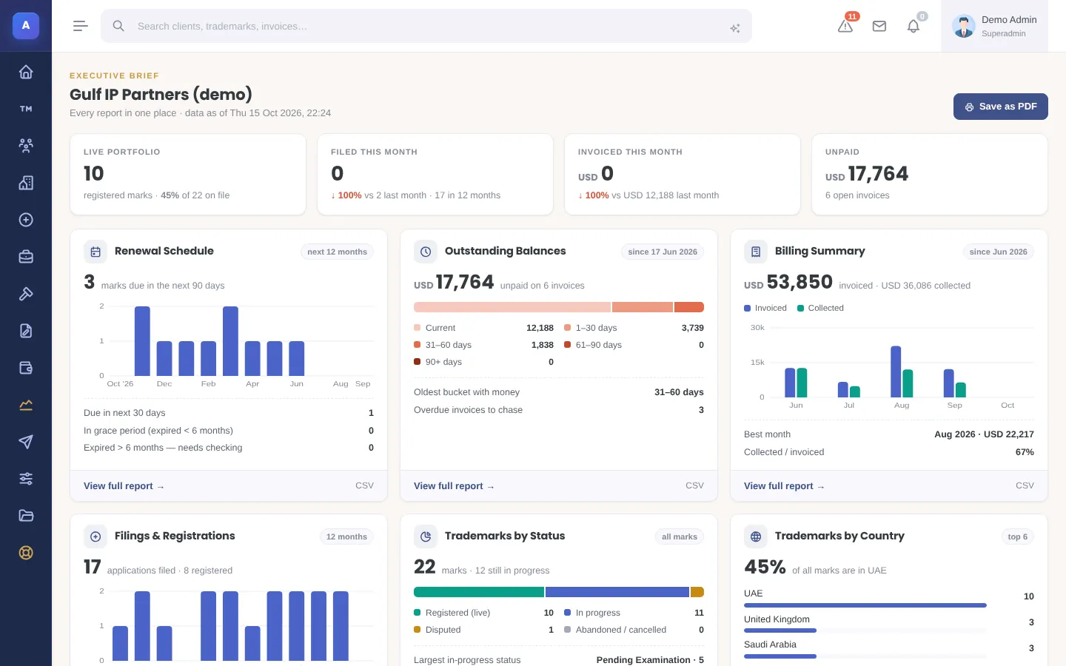Viewport: 1066px width, 666px height.
Task: Open the folder icon in sidebar
Action: pyautogui.click(x=26, y=516)
